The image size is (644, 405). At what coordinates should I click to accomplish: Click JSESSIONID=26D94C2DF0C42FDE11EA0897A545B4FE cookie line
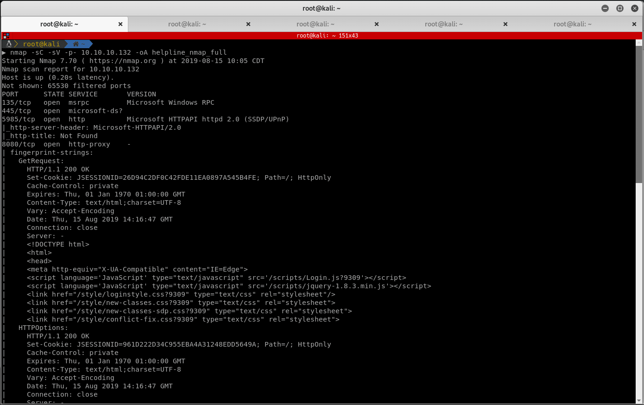[x=179, y=177]
